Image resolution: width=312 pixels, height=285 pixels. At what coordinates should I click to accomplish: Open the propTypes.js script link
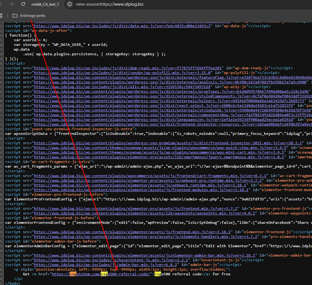171,91
